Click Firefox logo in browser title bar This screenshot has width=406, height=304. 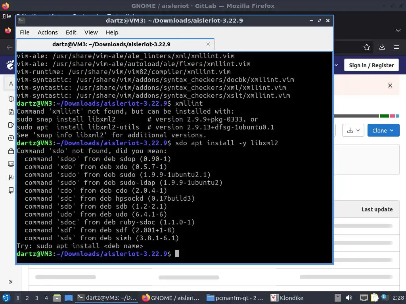(x=6, y=6)
